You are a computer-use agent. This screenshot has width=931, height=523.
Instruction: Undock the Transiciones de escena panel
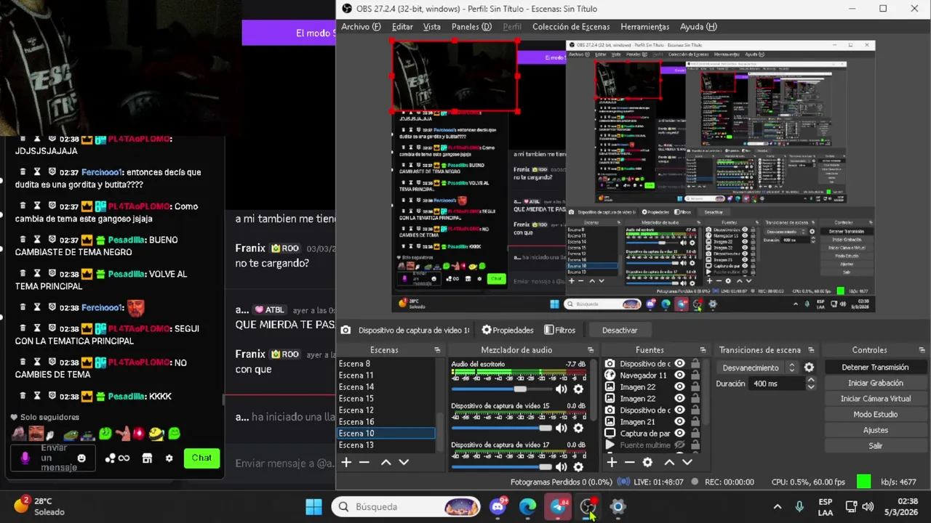pyautogui.click(x=811, y=350)
